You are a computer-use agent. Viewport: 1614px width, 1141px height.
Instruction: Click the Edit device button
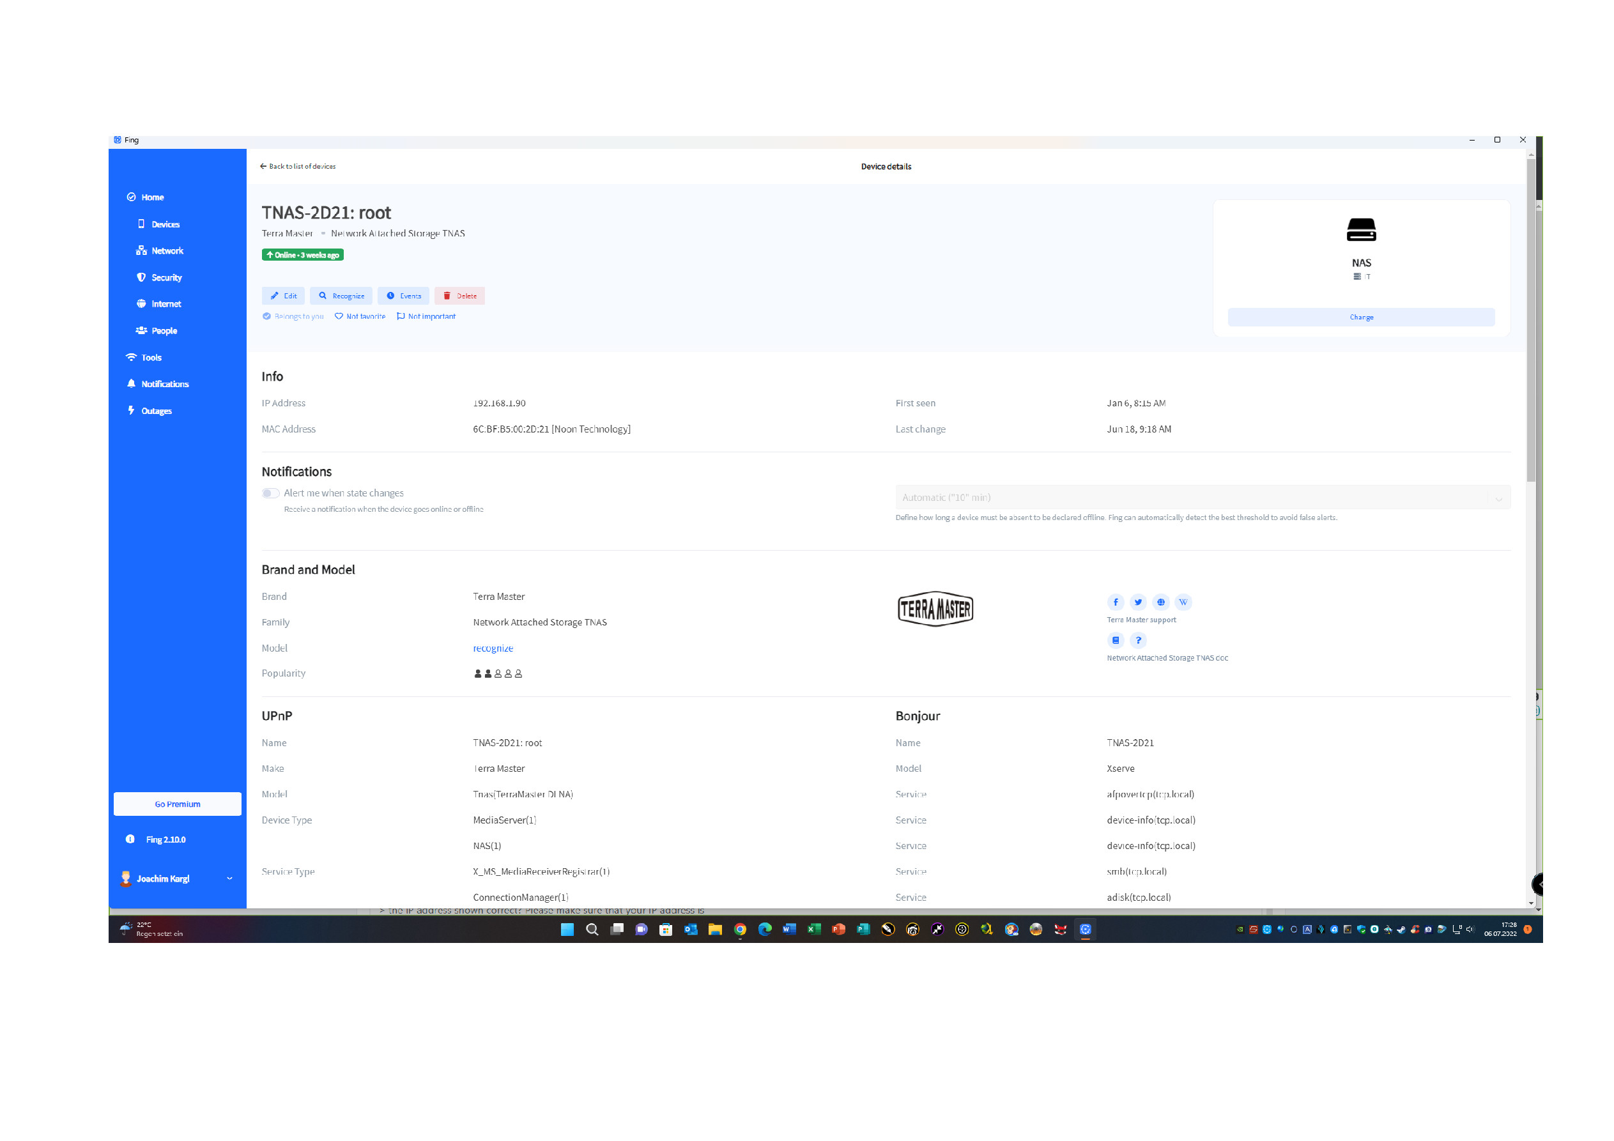(283, 296)
